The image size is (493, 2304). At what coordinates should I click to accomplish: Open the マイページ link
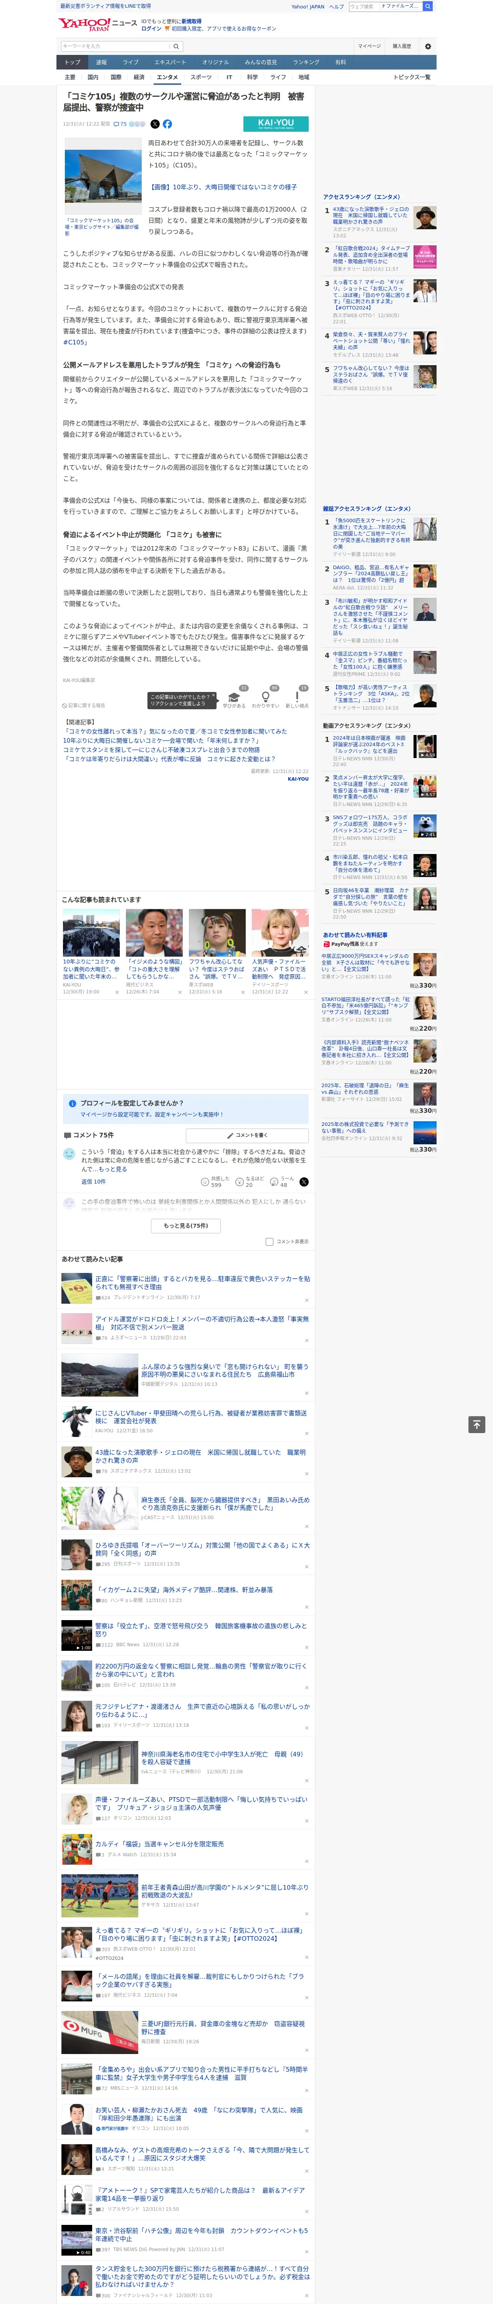[369, 46]
